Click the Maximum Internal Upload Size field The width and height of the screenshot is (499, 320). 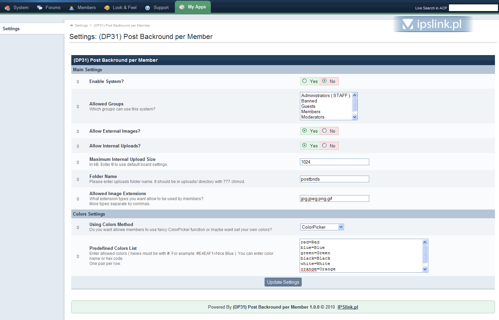point(334,162)
